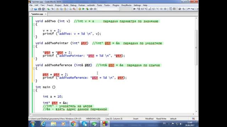Open the Search menu

[x=50, y=5]
